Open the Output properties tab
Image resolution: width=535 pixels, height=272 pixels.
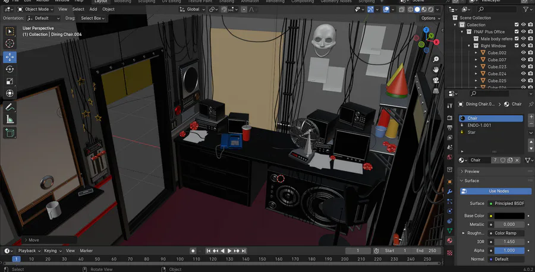pyautogui.click(x=450, y=128)
